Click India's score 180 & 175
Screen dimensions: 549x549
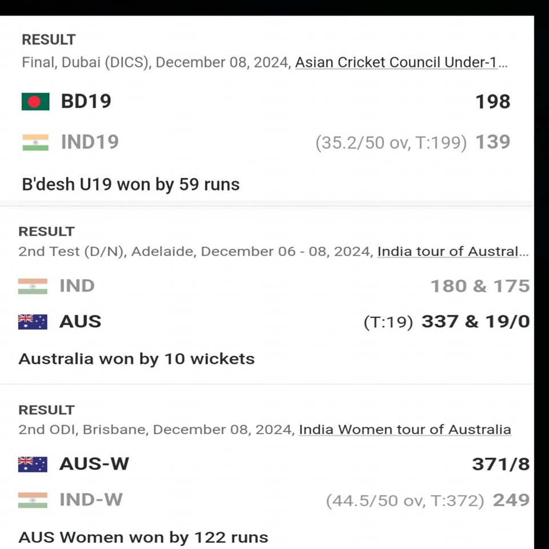coord(480,286)
